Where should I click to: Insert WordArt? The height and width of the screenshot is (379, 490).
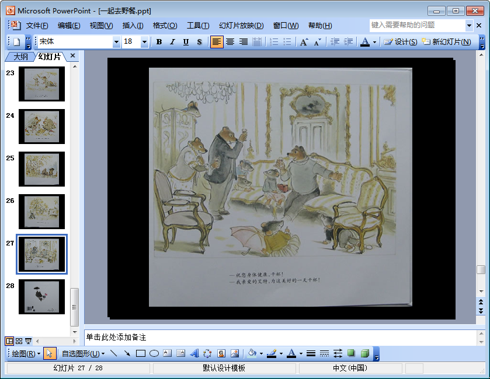tap(194, 353)
